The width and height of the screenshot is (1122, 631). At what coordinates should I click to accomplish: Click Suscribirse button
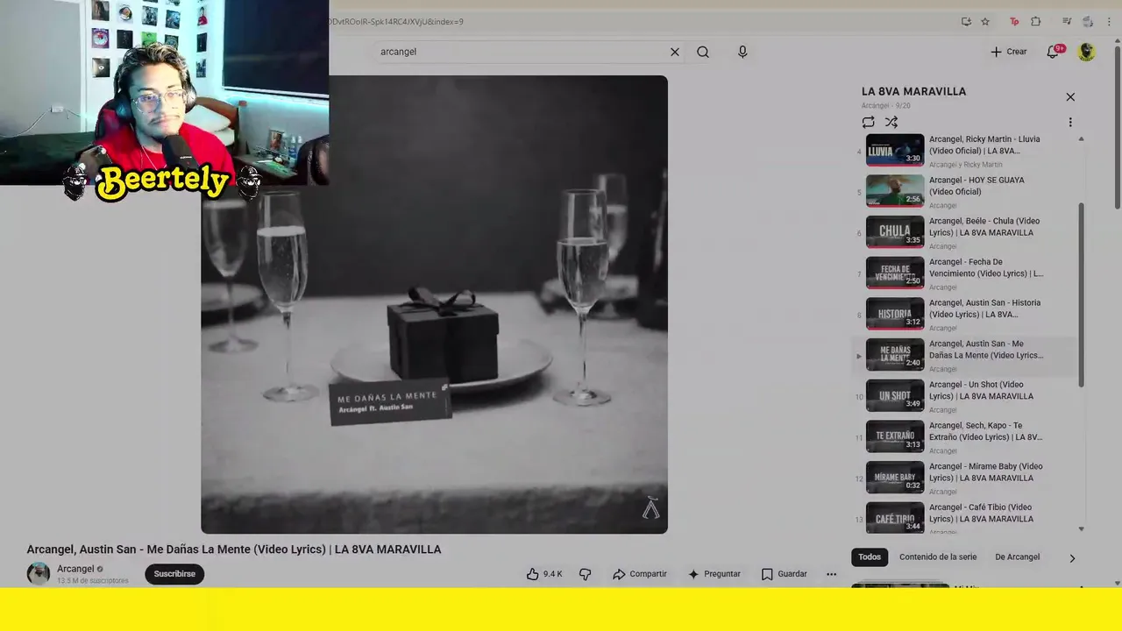[174, 574]
